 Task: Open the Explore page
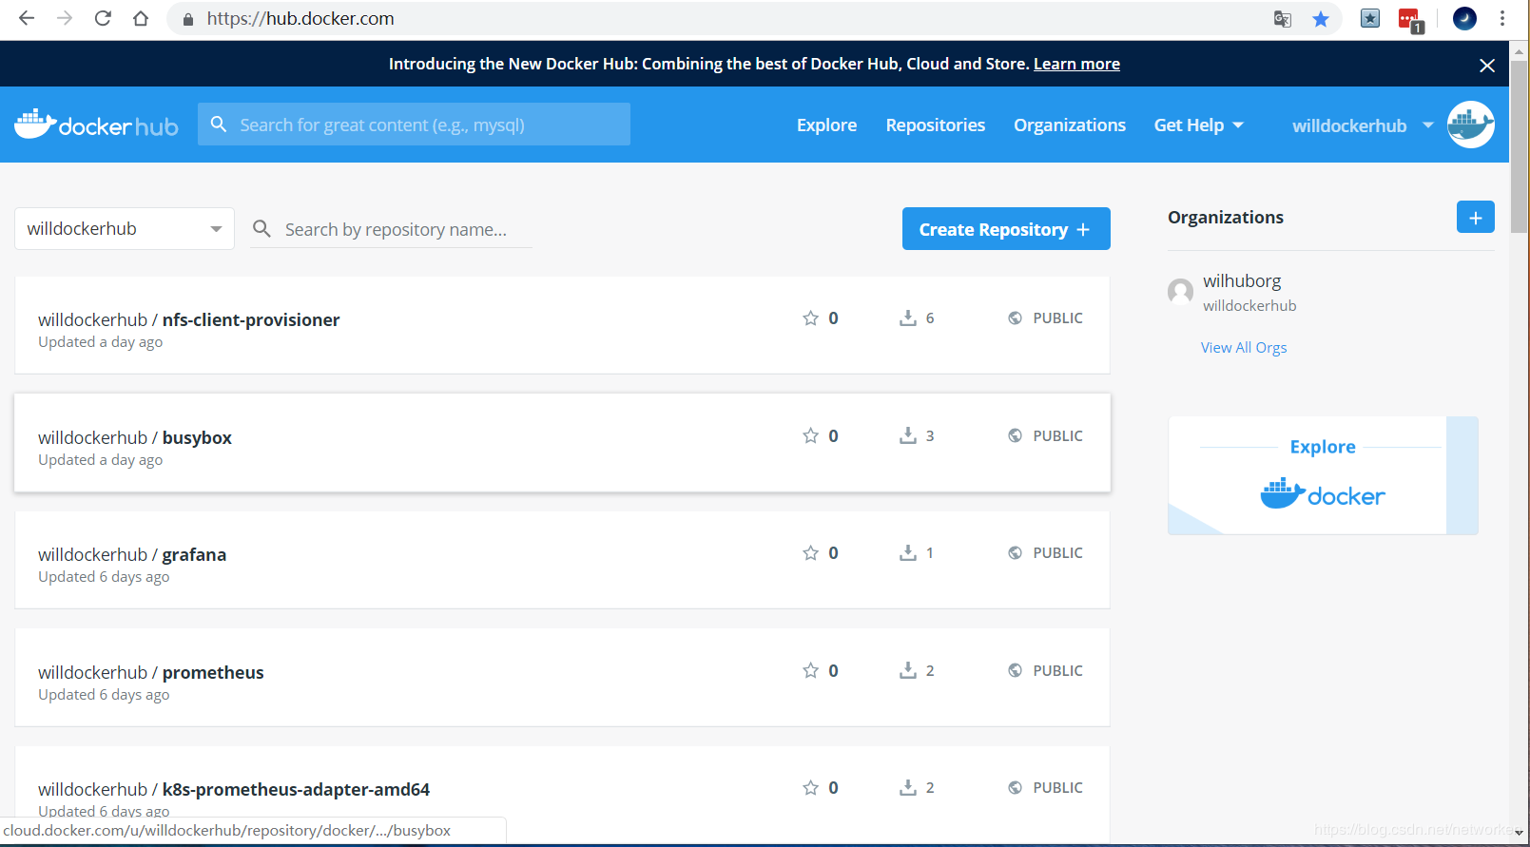tap(826, 125)
